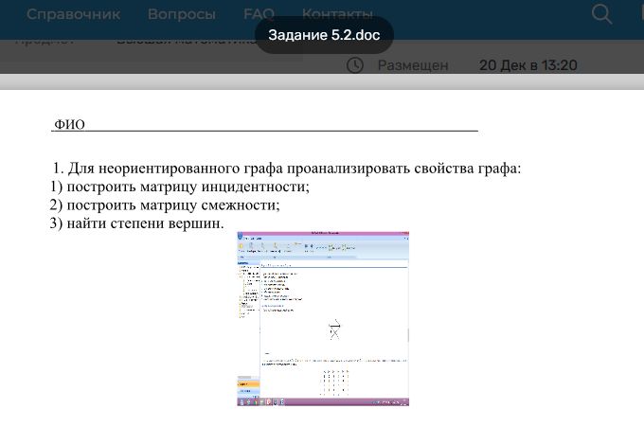This screenshot has width=644, height=427.
Task: Navigate to Контакты
Action: coord(337,14)
